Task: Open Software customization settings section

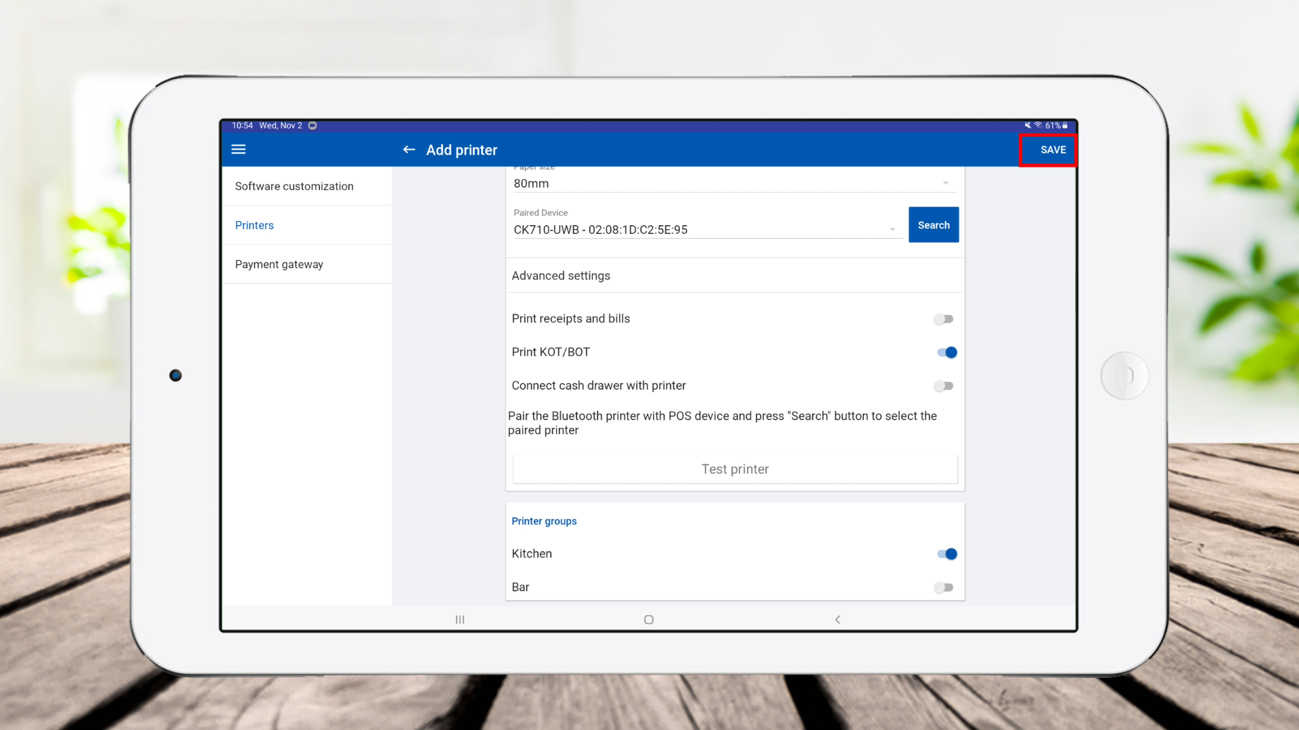Action: (294, 186)
